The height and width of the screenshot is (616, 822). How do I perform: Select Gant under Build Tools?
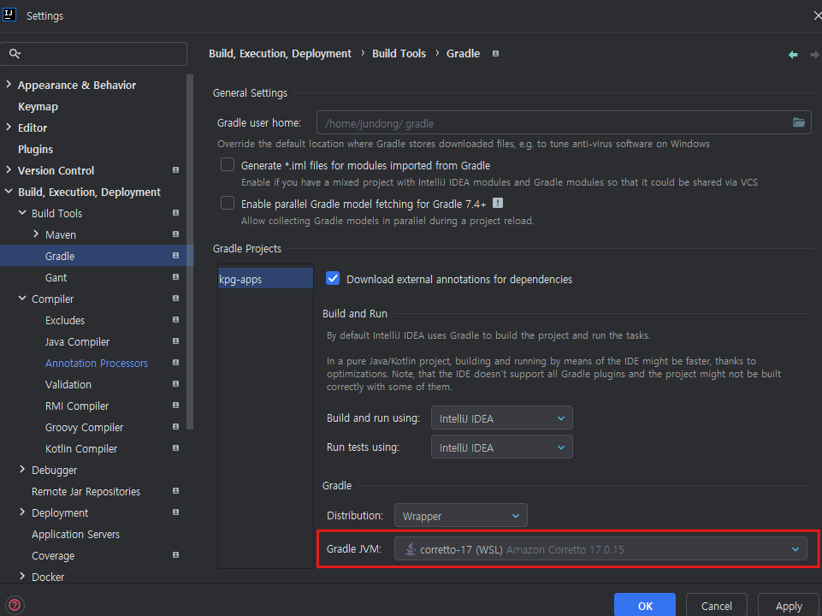(x=56, y=277)
